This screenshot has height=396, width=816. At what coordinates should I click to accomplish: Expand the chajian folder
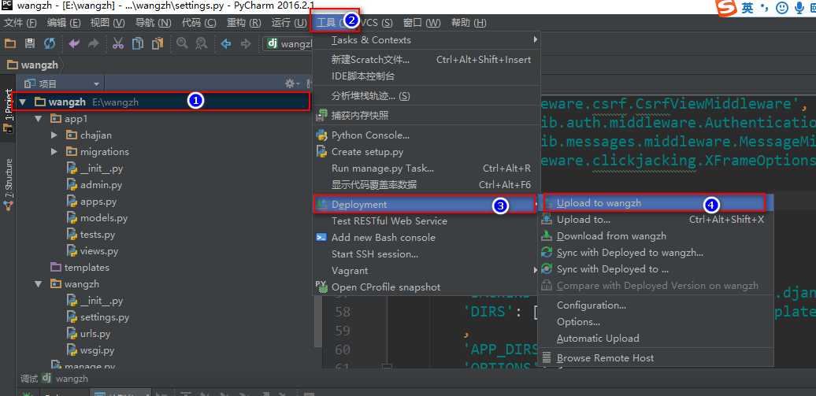tap(54, 135)
